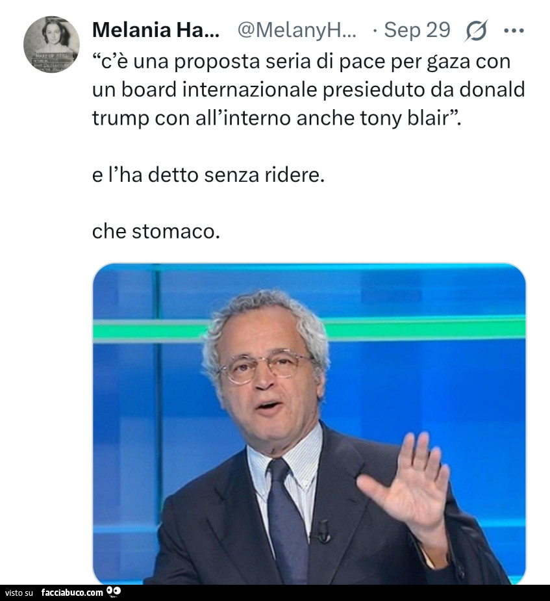550x601 pixels.
Task: Click the Grok slashed-circle icon
Action: (x=476, y=31)
